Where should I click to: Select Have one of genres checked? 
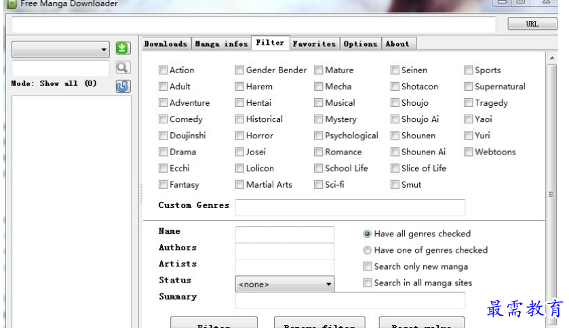(x=367, y=250)
